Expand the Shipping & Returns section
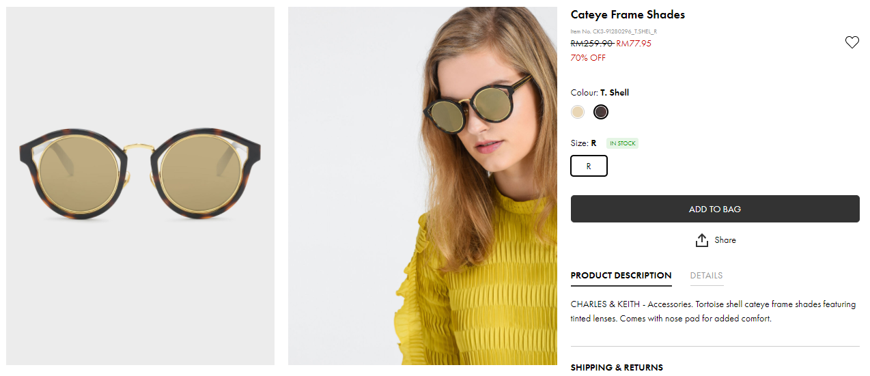 (x=617, y=367)
